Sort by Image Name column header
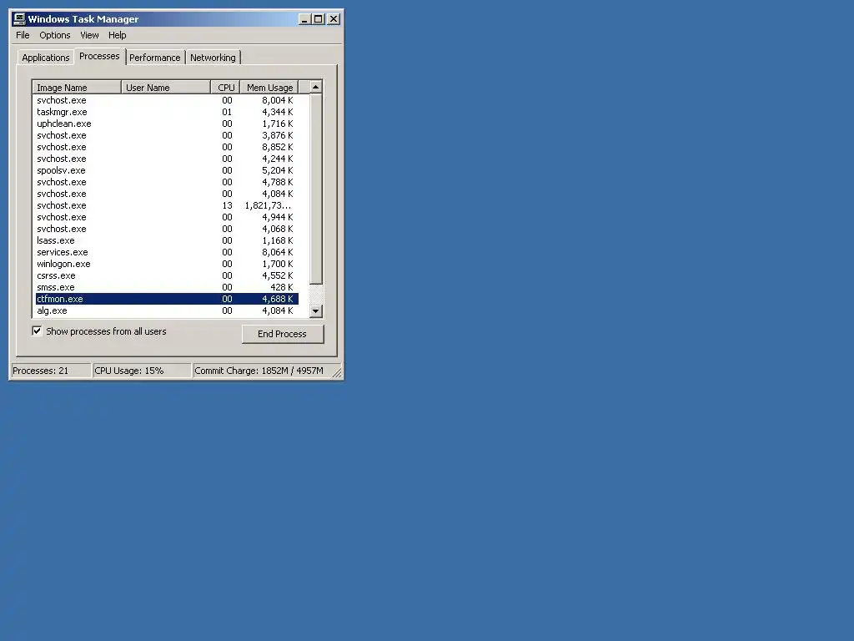 (77, 87)
